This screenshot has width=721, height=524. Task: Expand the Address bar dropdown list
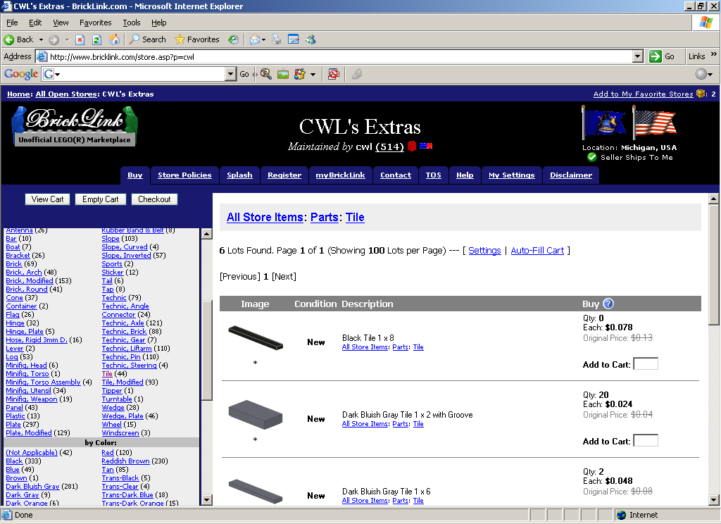pyautogui.click(x=637, y=56)
